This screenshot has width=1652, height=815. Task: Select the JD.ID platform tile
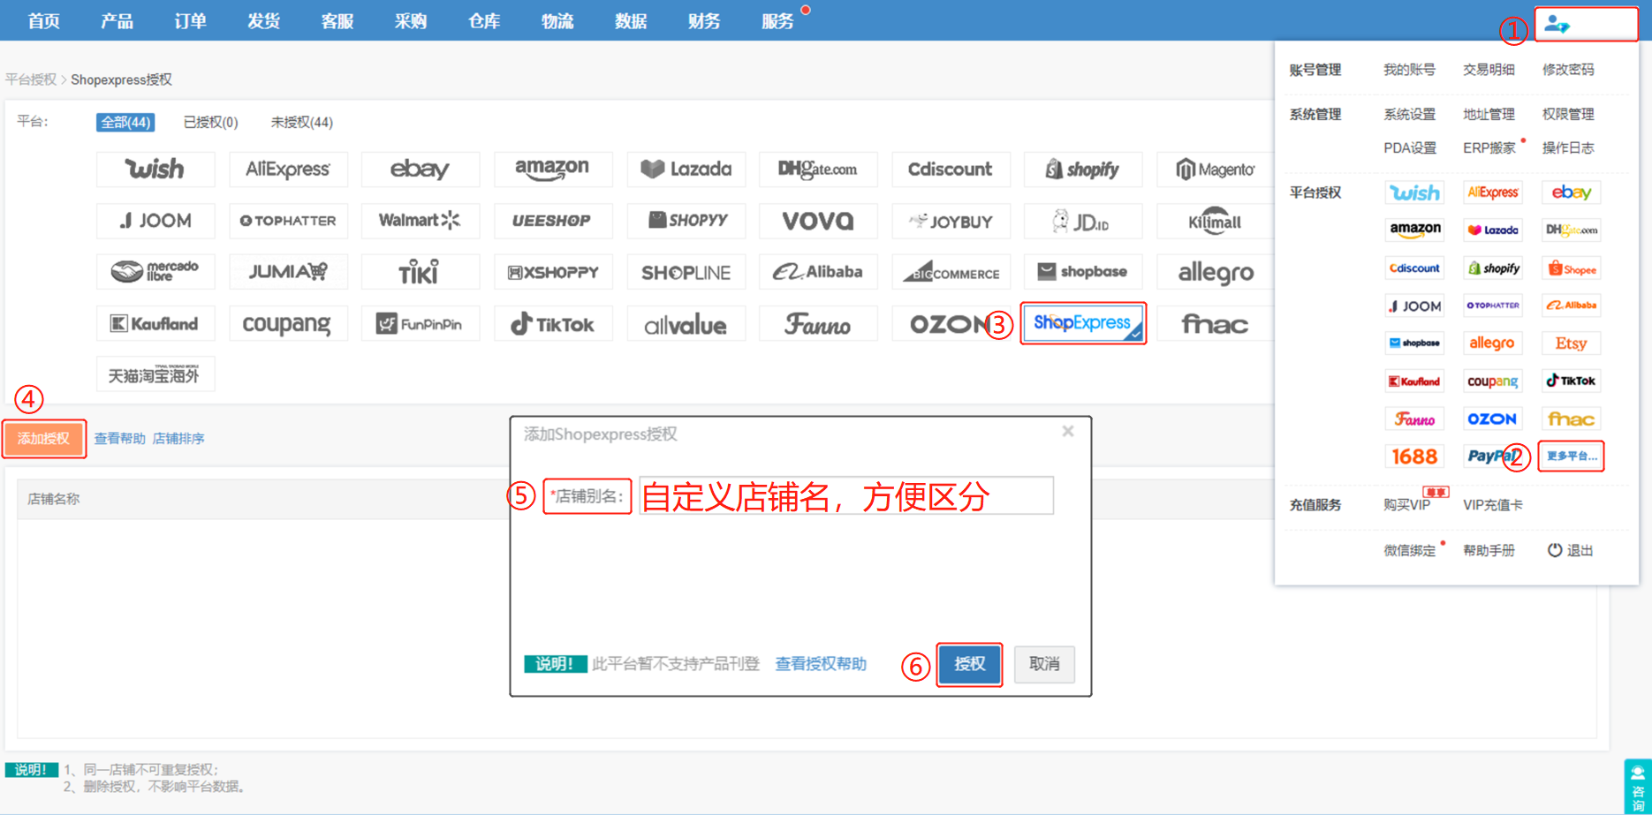(x=1083, y=221)
